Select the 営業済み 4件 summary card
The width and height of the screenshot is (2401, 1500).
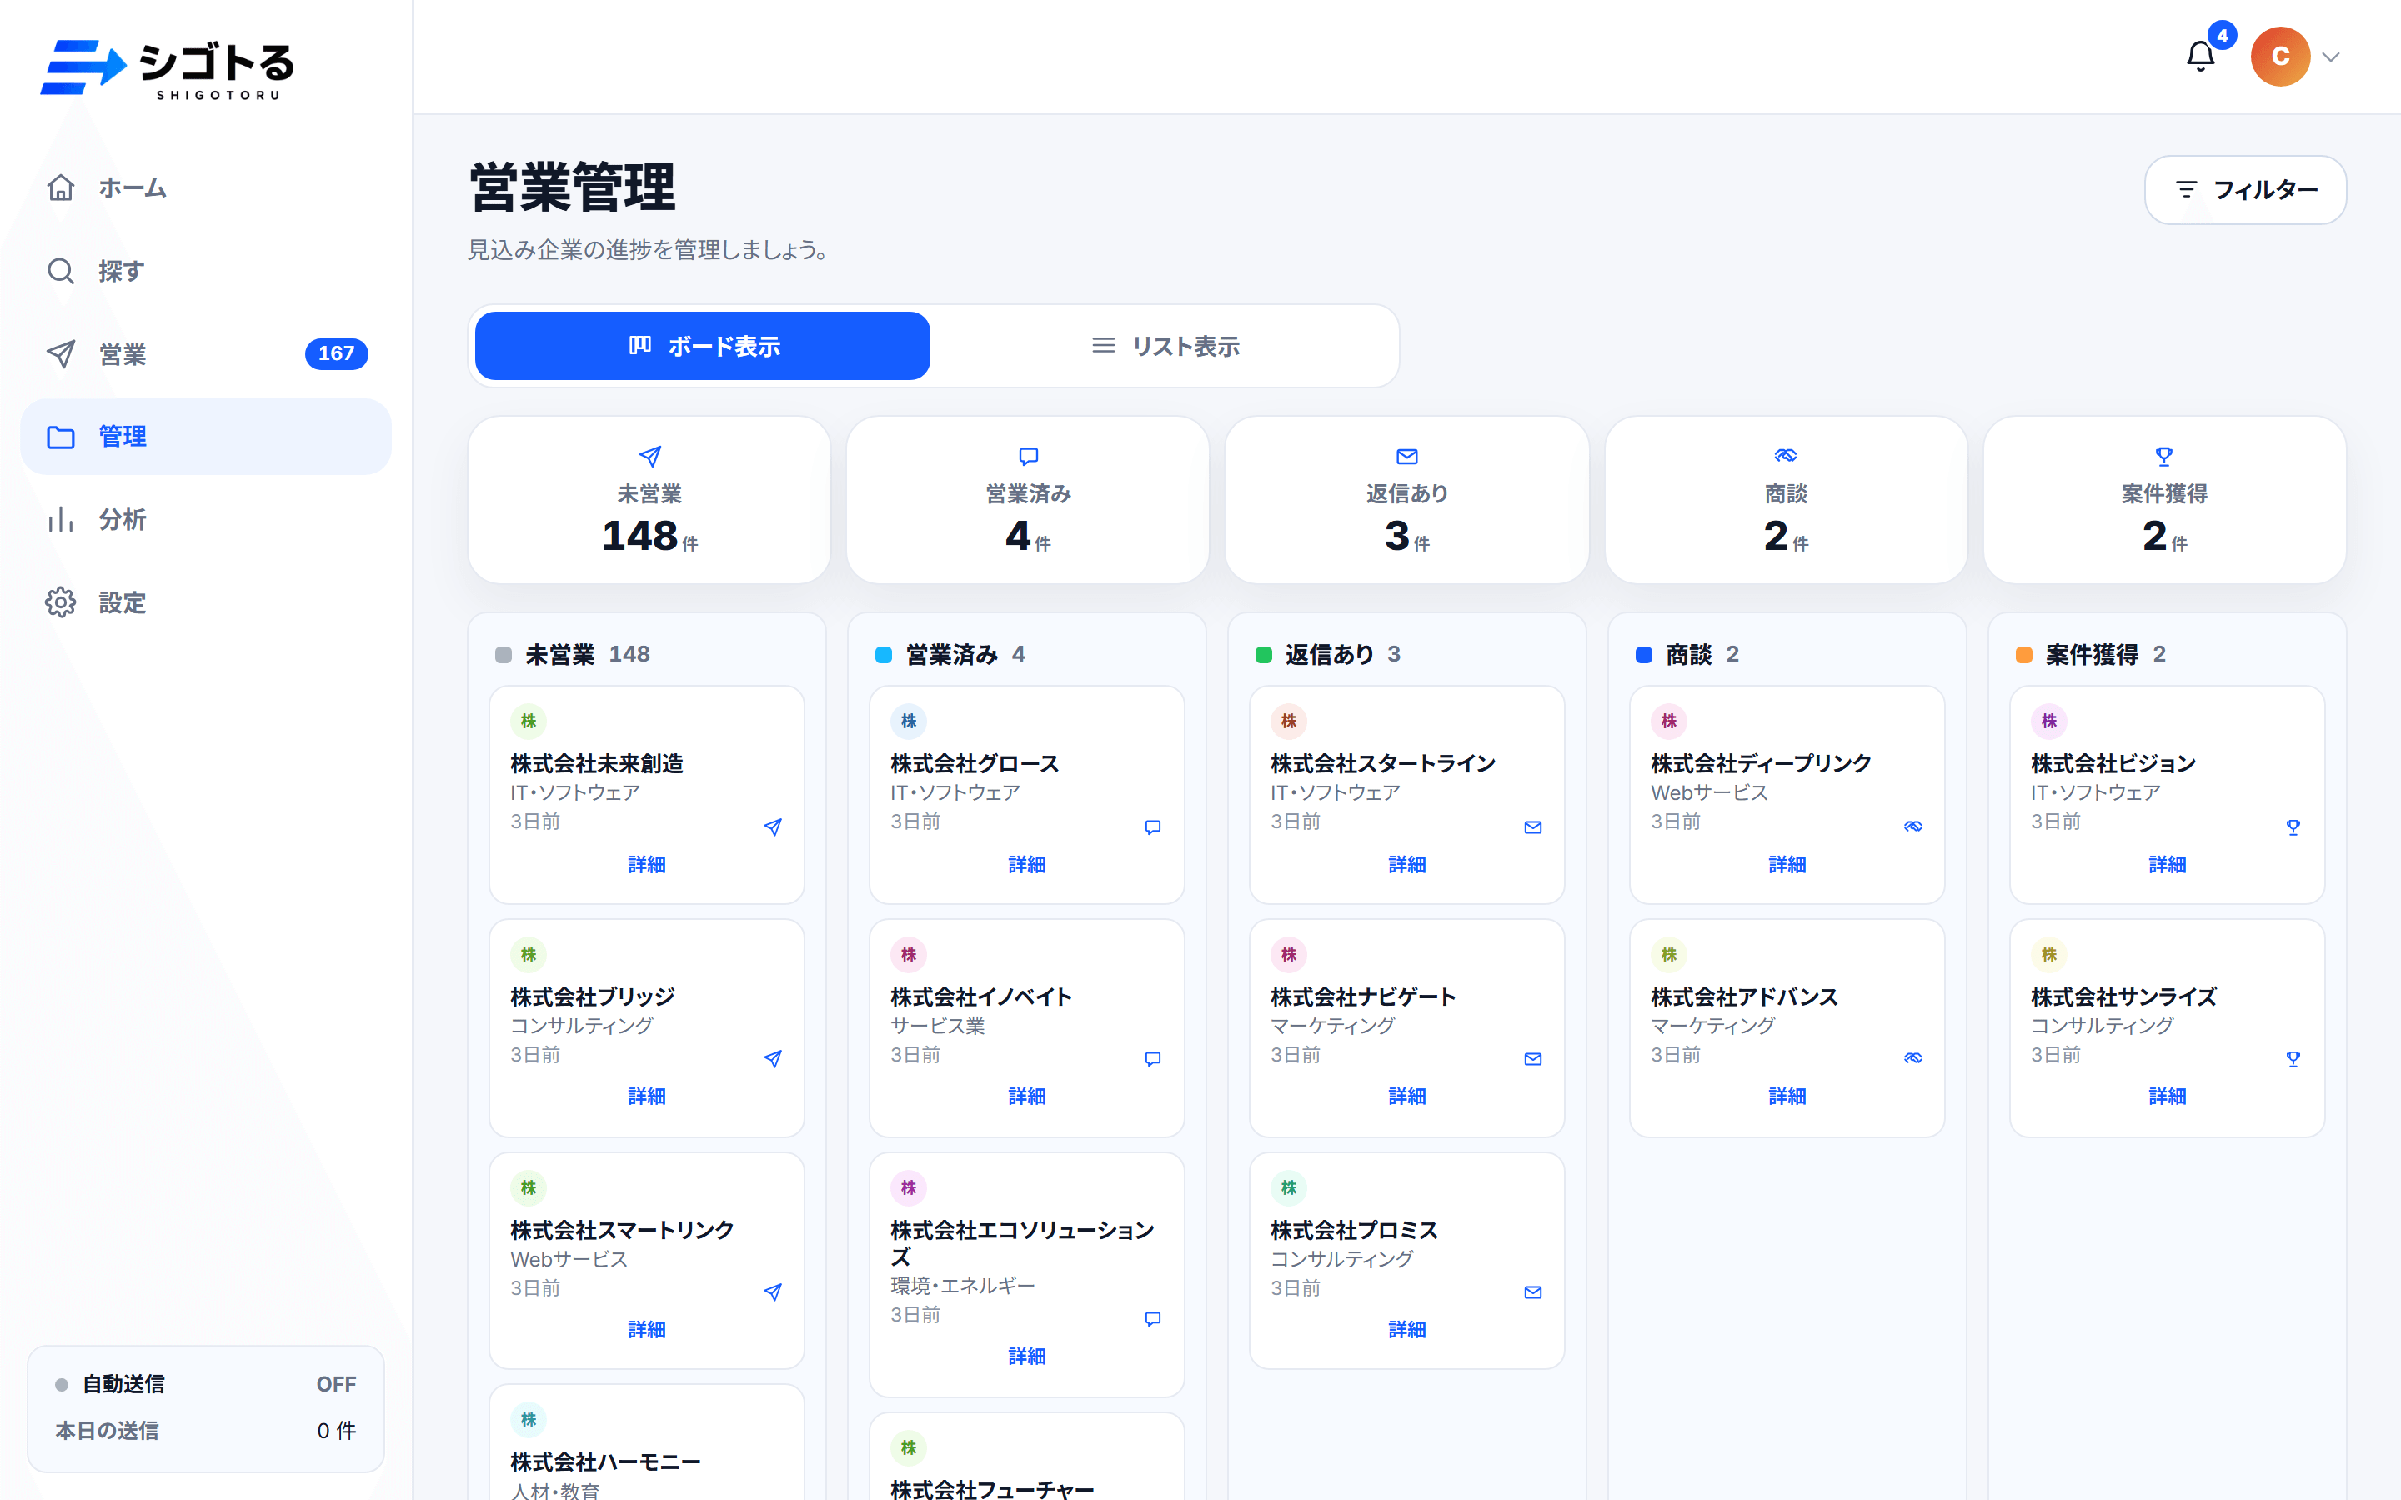[x=1028, y=500]
